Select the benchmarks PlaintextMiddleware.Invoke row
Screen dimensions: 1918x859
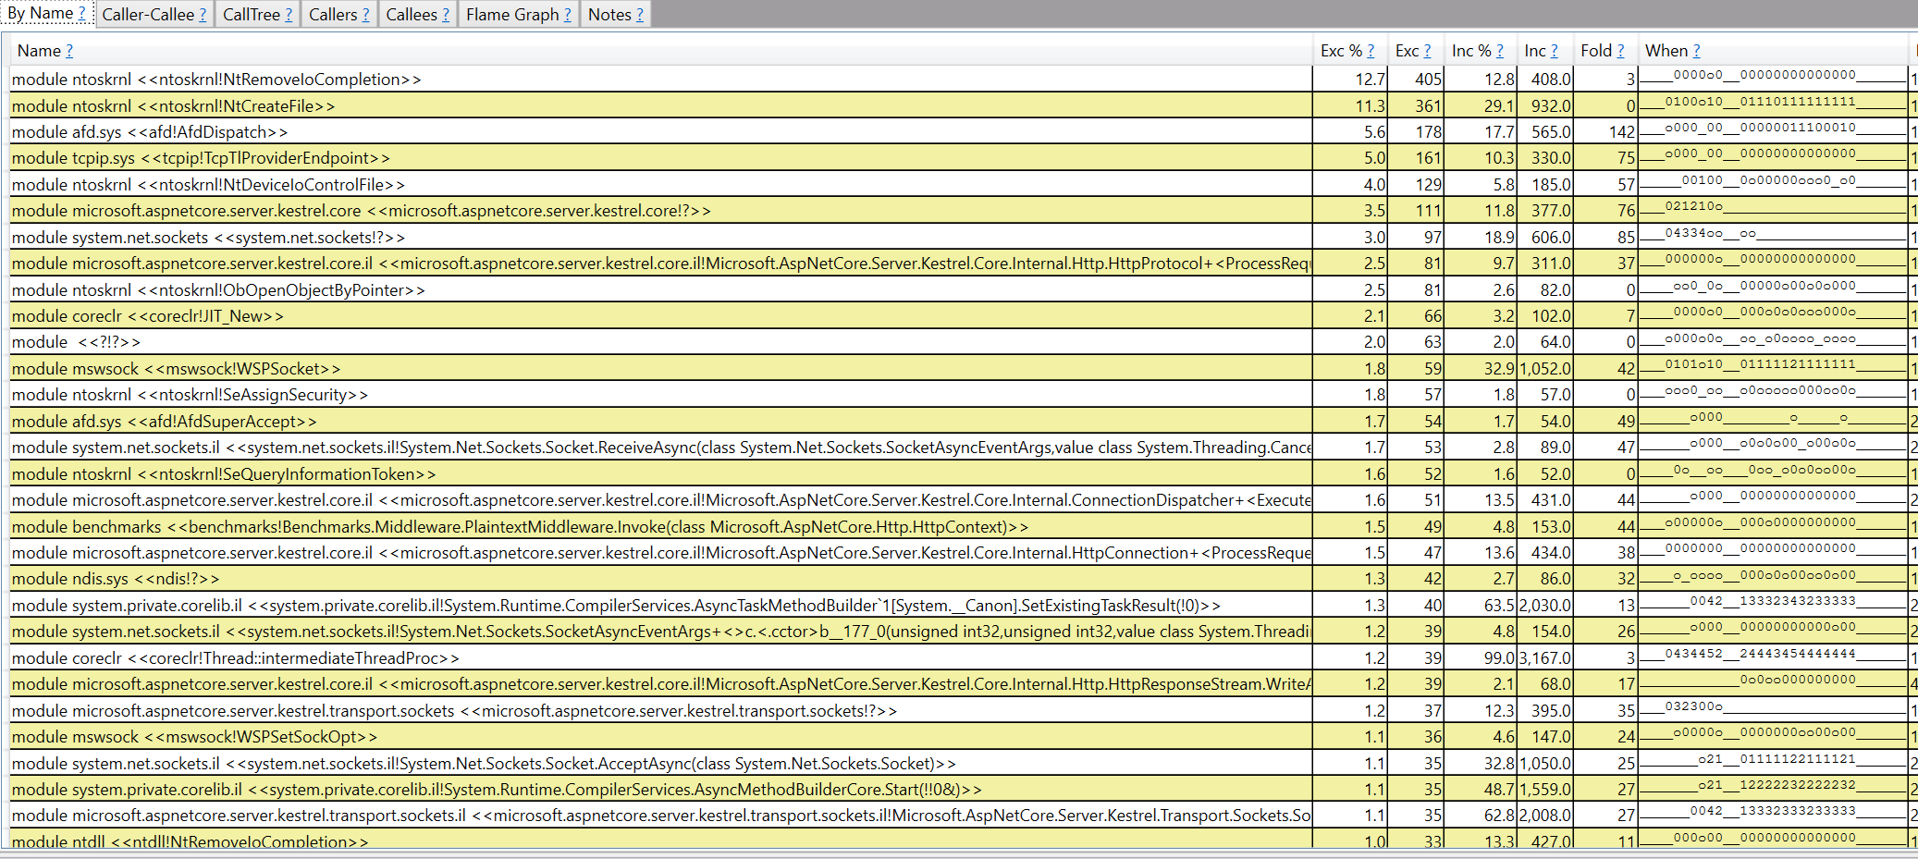[x=370, y=526]
